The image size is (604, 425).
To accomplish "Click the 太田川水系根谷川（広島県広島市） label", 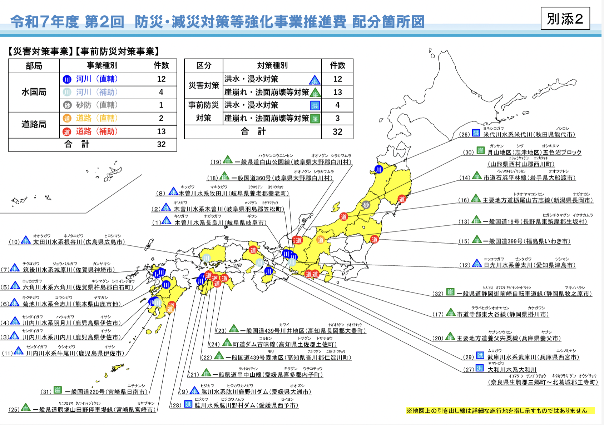I will [x=79, y=242].
